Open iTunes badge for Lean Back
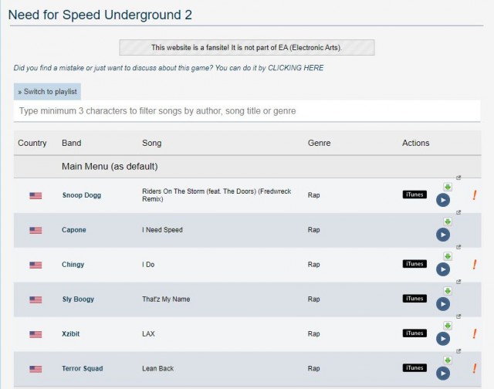The height and width of the screenshot is (389, 494). [x=414, y=368]
